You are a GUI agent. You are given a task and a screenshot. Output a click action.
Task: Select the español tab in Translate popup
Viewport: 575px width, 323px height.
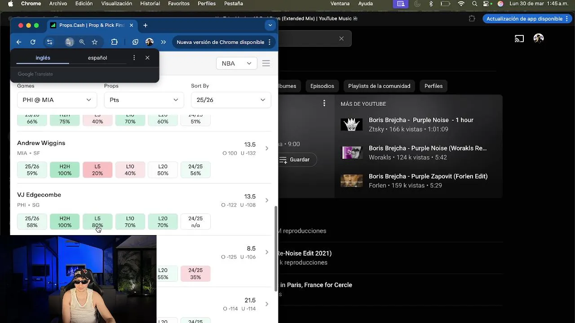tap(97, 58)
